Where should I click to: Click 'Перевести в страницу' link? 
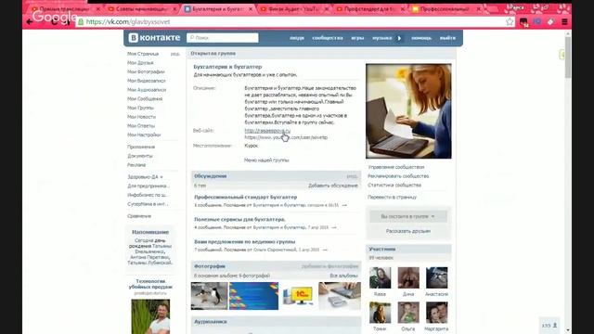pos(392,198)
